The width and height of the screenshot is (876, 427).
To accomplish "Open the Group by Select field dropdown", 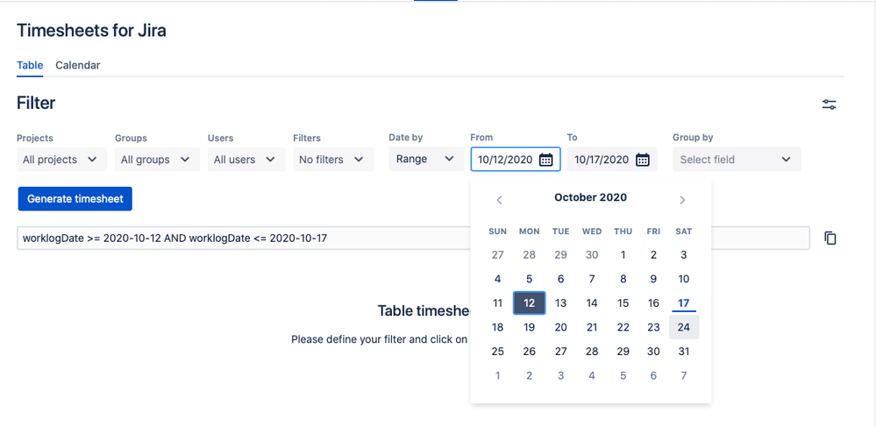I will coord(737,160).
